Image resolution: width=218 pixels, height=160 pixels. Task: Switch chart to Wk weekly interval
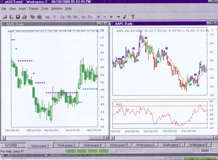[69, 17]
